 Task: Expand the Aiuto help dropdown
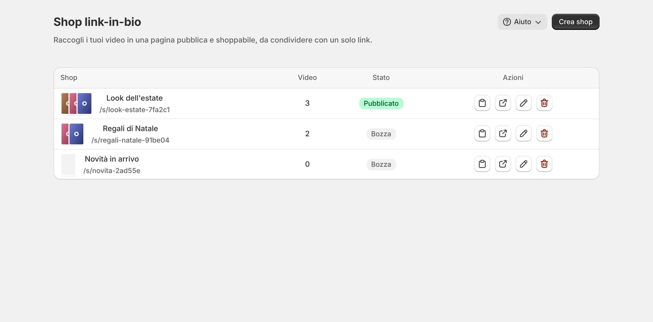click(x=522, y=22)
